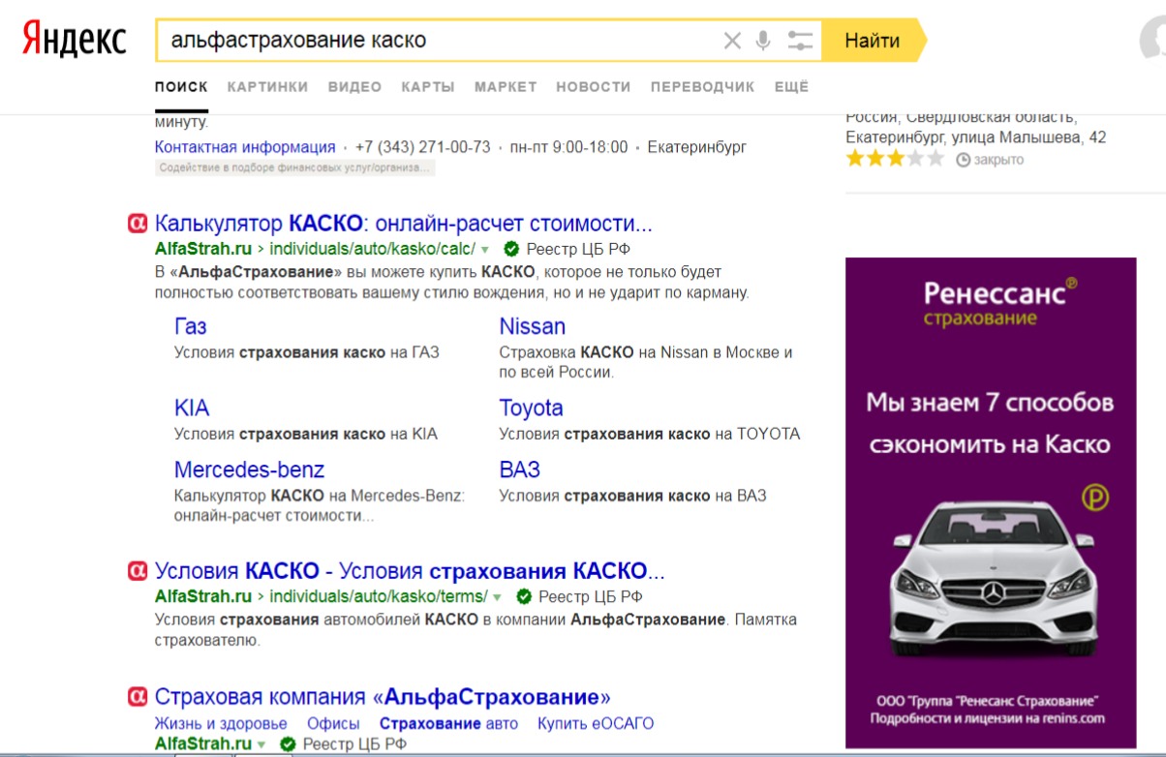Viewport: 1166px width, 757px height.
Task: Click the Yandex logo
Action: tap(75, 41)
